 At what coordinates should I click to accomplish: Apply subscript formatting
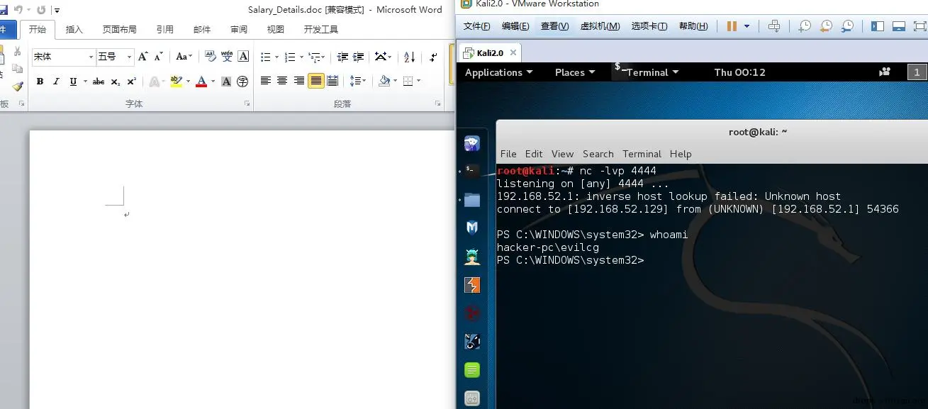(x=114, y=81)
